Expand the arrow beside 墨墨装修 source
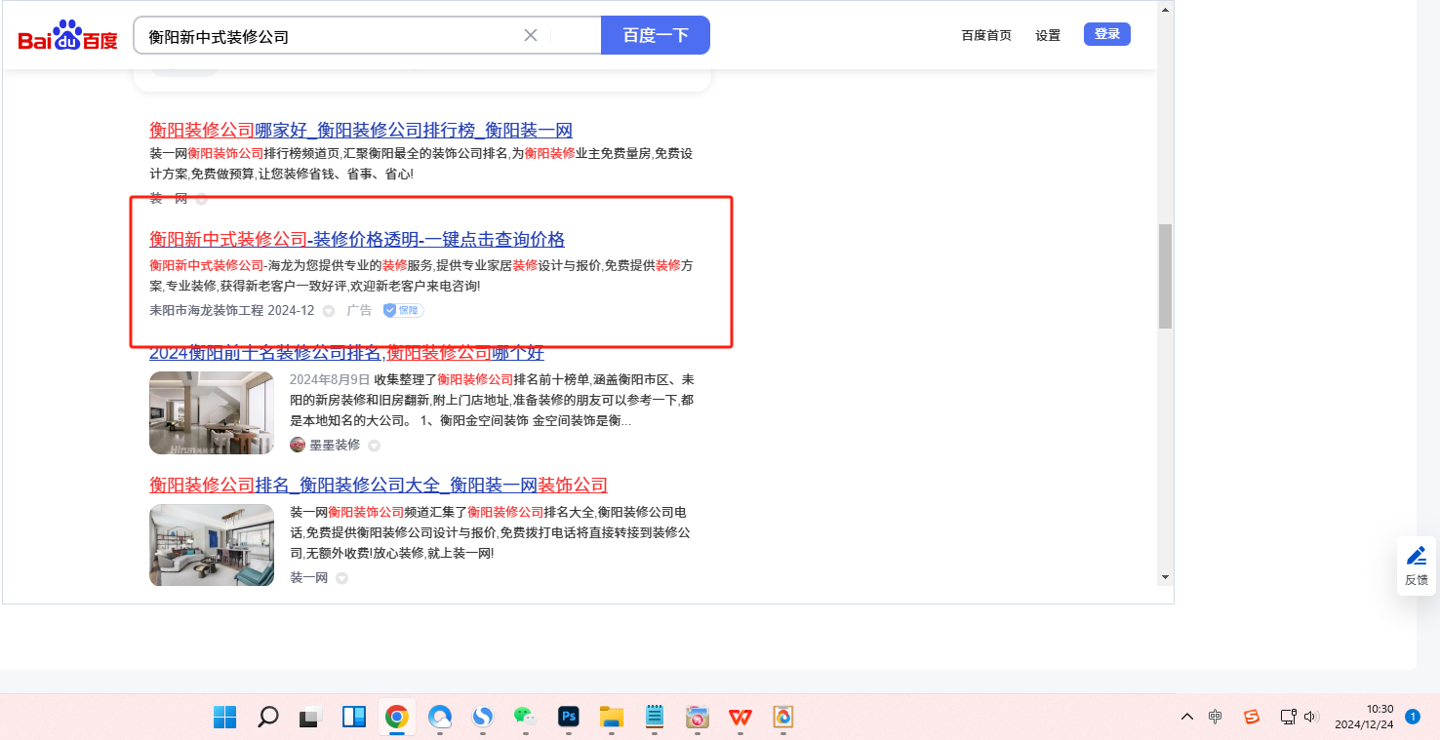Screen dimensions: 1440x740 (x=374, y=446)
